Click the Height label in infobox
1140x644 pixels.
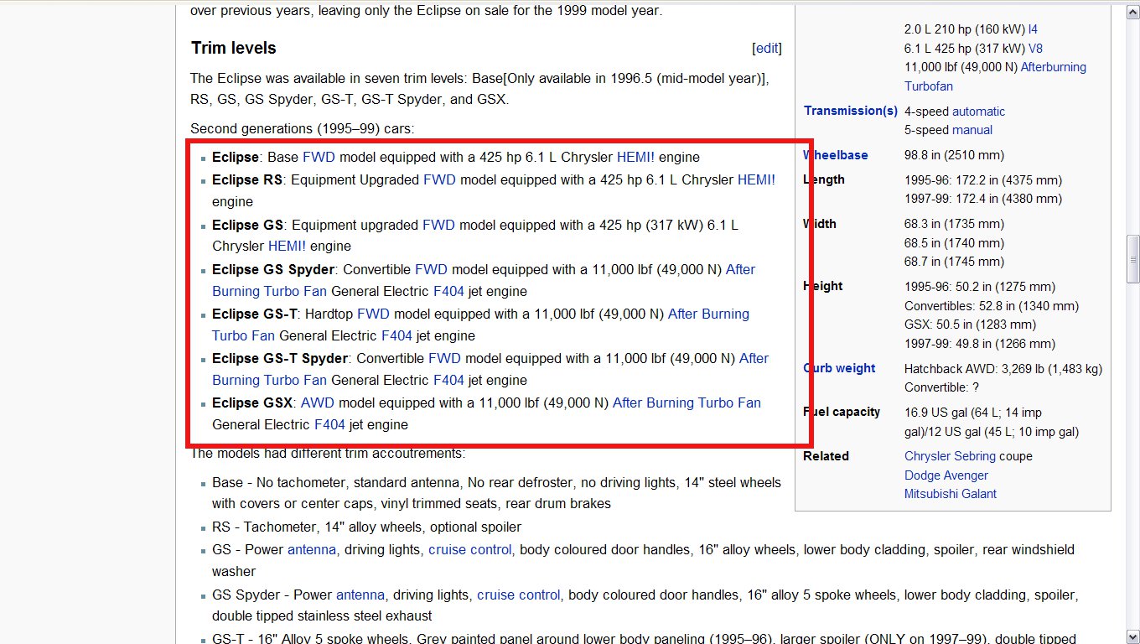click(x=824, y=286)
